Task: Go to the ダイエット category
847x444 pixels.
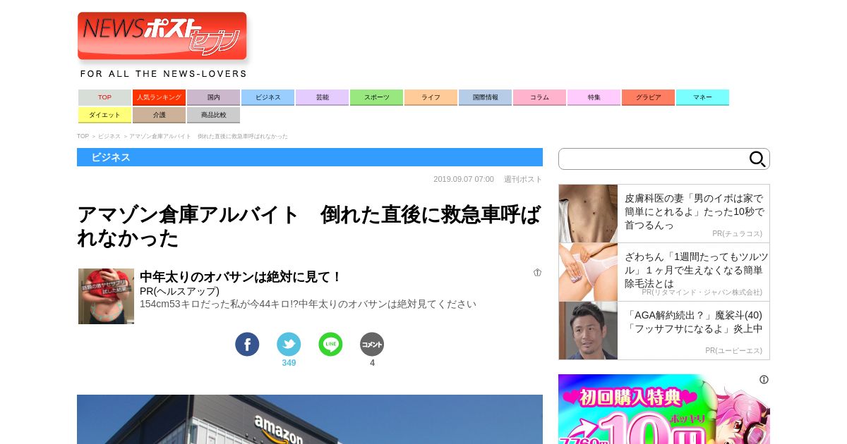Action: tap(104, 115)
